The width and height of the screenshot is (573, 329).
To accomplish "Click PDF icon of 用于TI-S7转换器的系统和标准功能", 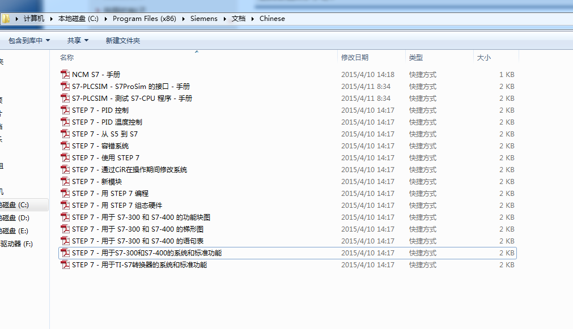I will pos(65,264).
